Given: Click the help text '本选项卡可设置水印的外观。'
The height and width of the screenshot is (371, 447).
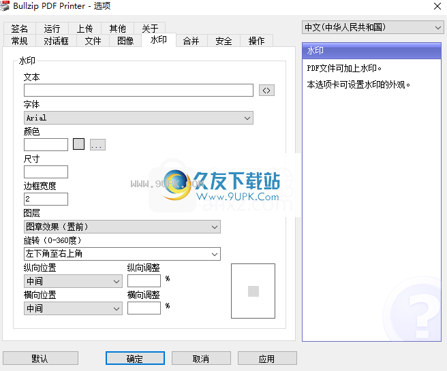Looking at the screenshot, I should coord(358,84).
